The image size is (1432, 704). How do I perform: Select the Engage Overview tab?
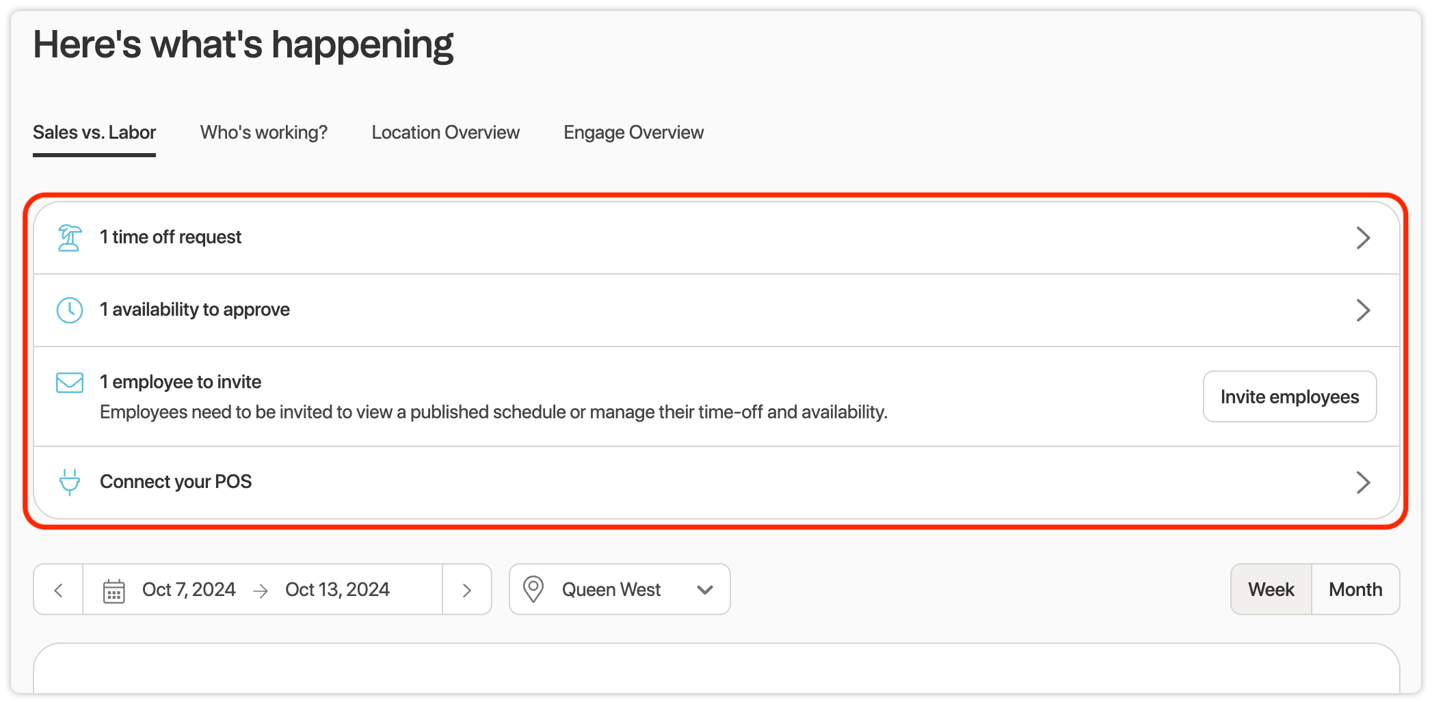click(x=633, y=133)
